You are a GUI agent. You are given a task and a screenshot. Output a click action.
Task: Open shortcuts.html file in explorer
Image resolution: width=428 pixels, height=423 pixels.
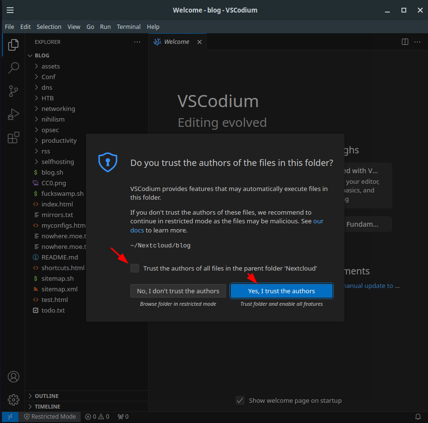pos(63,268)
